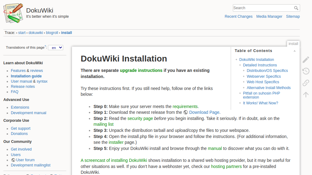Open FAQ sidebar link
The width and height of the screenshot is (312, 175).
pos(15,92)
